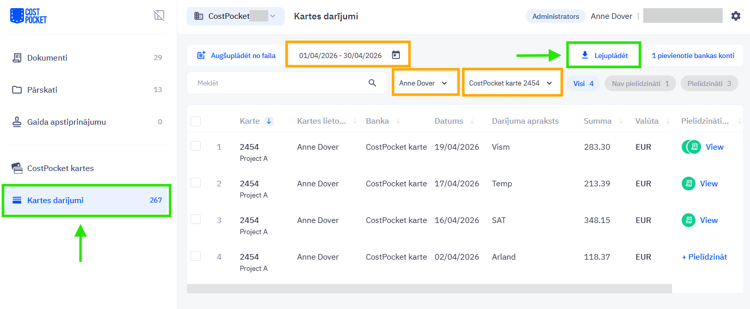
Task: Click the Lejuplādēt download button
Action: [604, 55]
